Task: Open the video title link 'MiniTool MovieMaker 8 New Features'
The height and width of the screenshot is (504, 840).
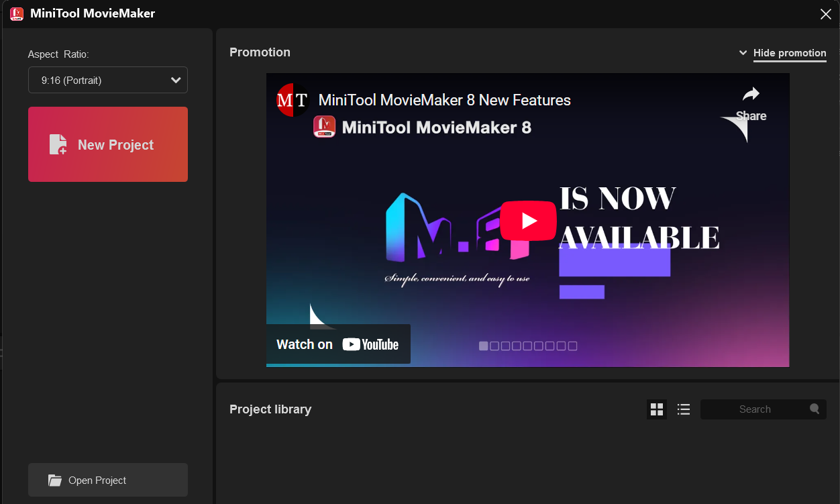Action: pos(444,100)
